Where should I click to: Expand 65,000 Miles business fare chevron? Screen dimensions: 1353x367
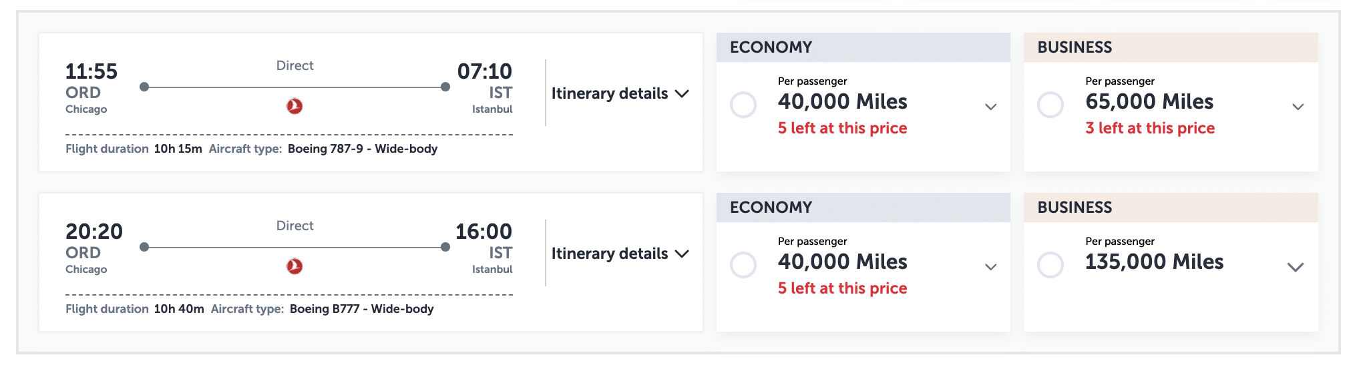[x=1298, y=107]
